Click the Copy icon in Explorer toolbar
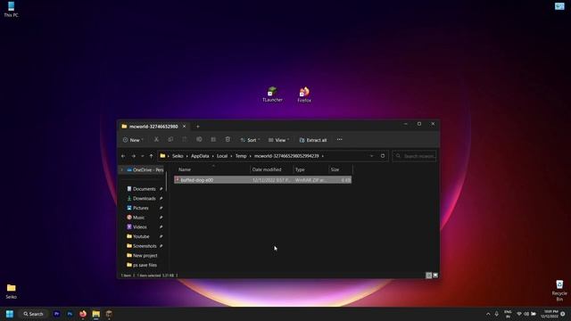 click(x=170, y=139)
